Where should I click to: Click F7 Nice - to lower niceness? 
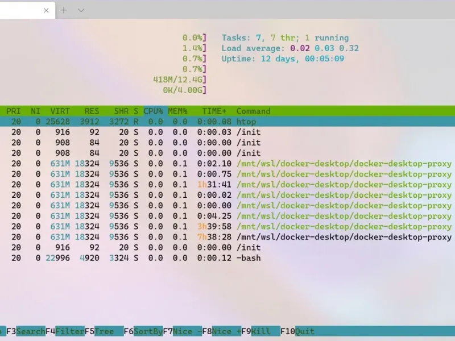182,331
